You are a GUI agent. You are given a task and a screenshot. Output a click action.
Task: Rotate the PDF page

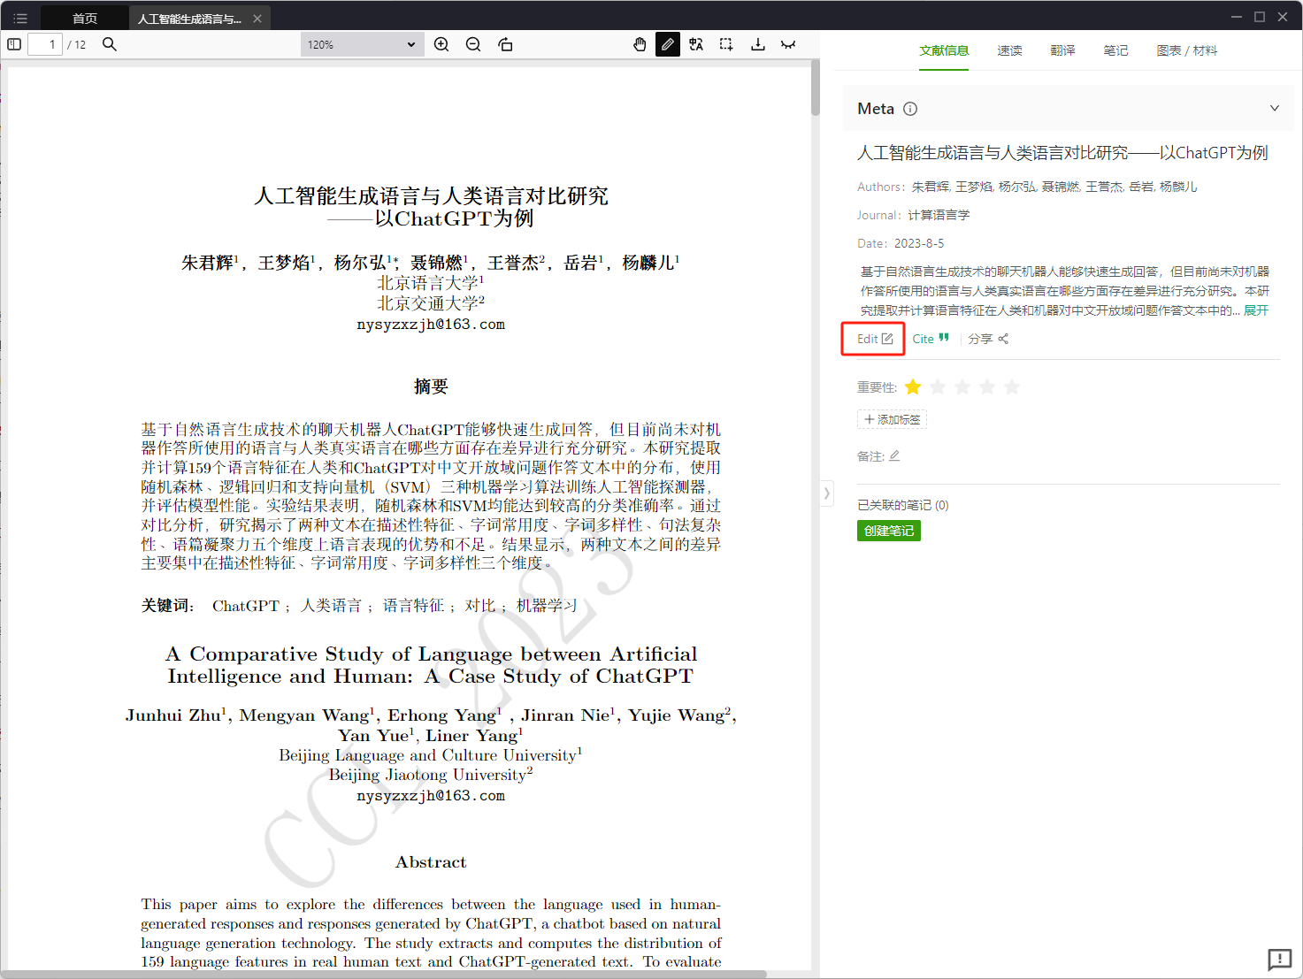[505, 44]
